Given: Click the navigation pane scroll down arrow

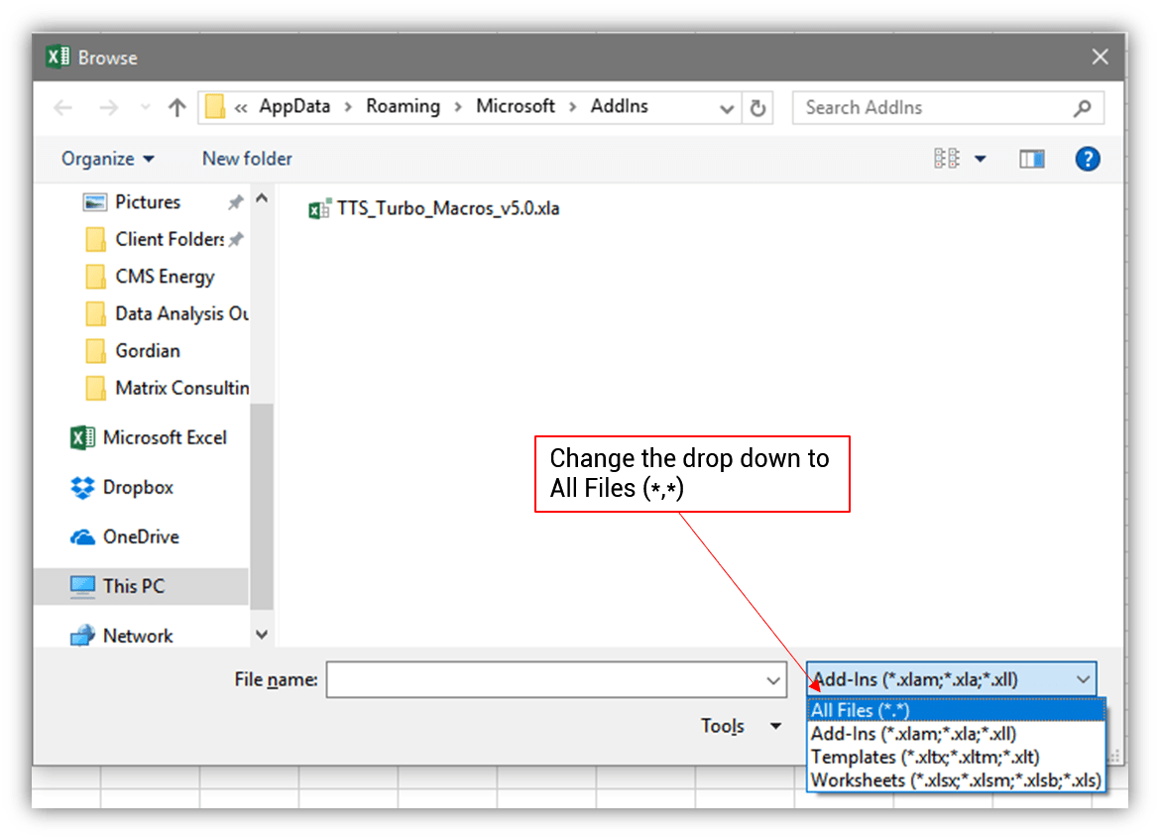Looking at the screenshot, I should (262, 635).
